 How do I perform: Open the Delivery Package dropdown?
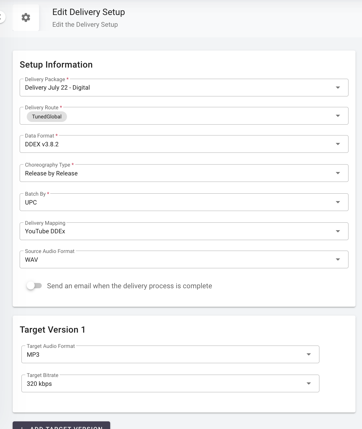point(184,88)
